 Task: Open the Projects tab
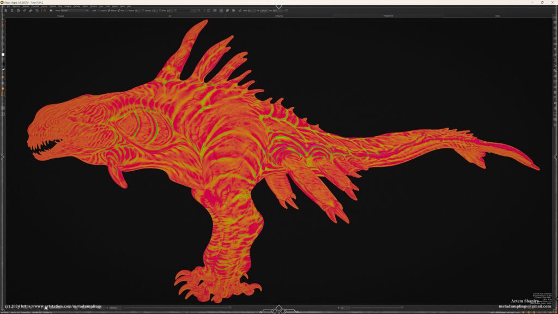coord(60,16)
